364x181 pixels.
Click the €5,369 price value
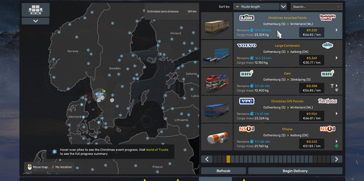pos(312,58)
